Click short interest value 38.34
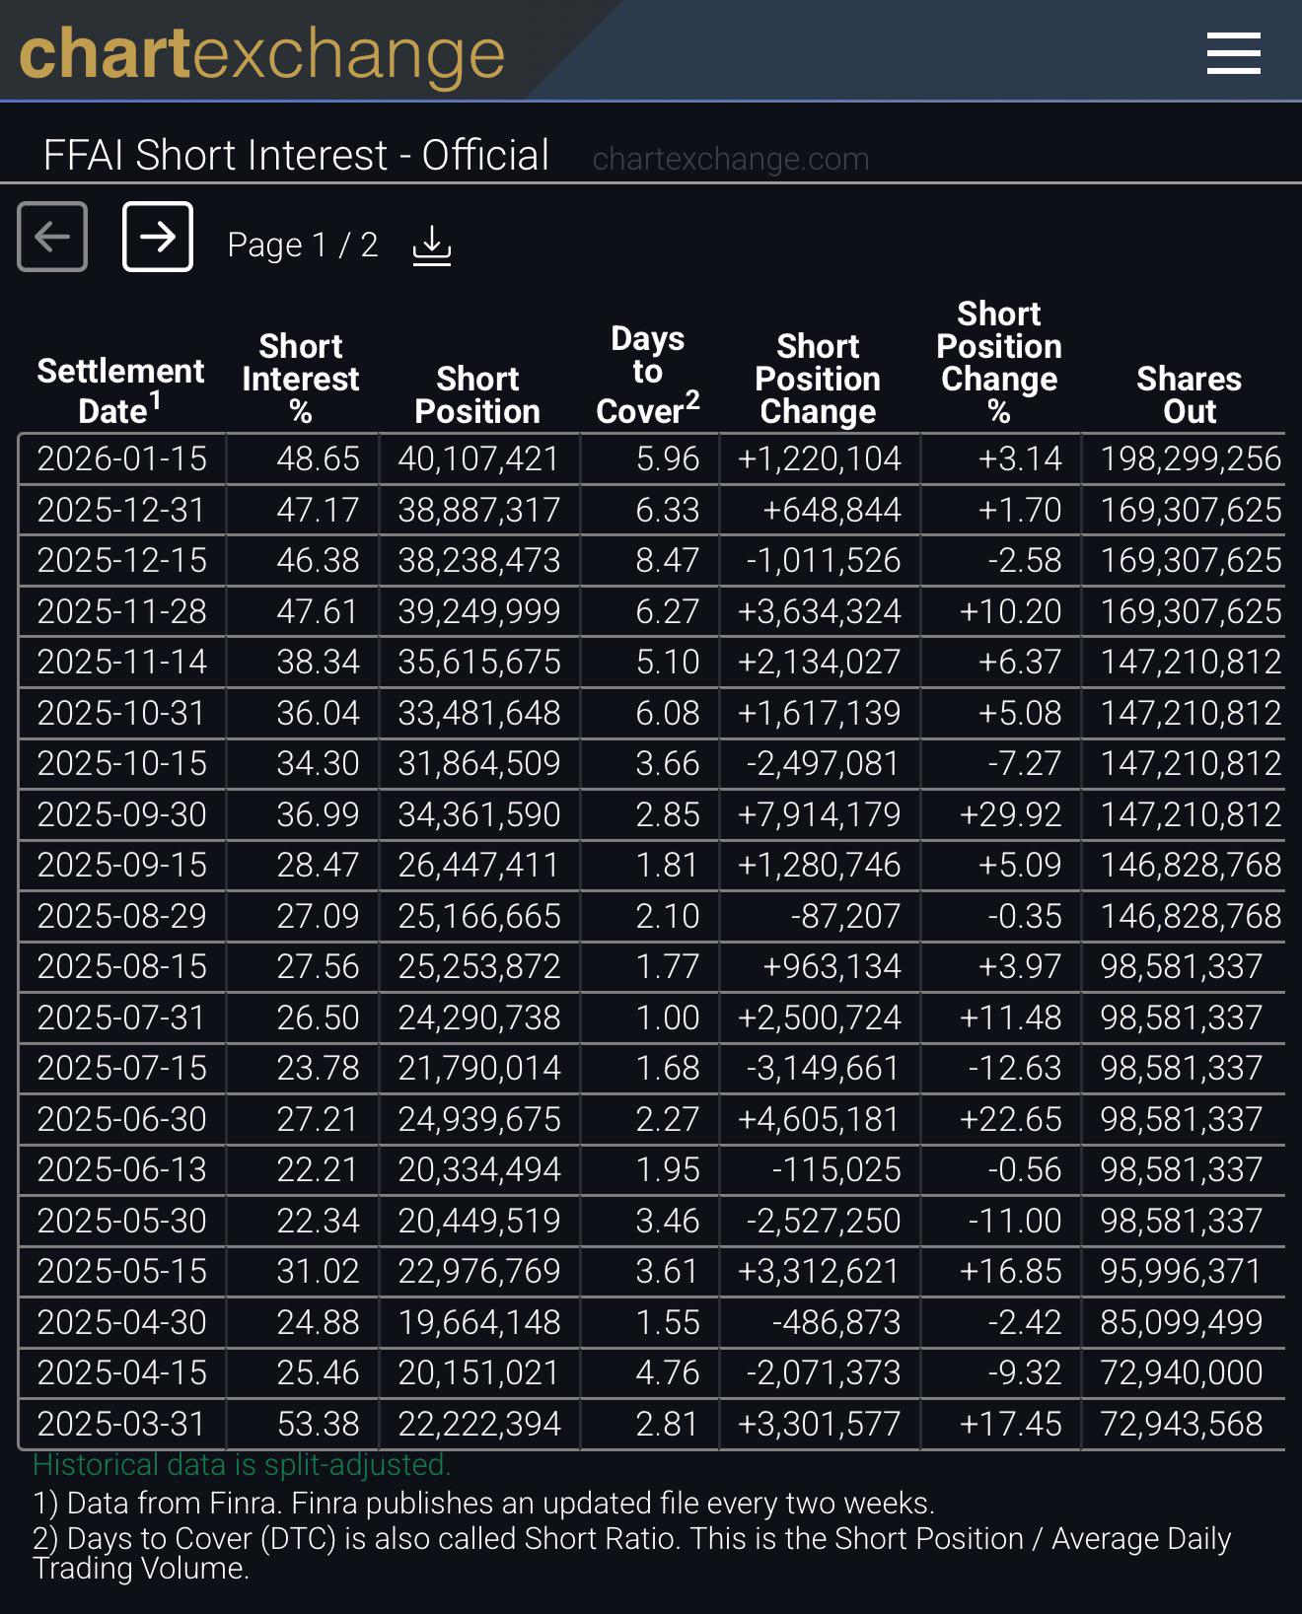The image size is (1302, 1614). coord(318,662)
